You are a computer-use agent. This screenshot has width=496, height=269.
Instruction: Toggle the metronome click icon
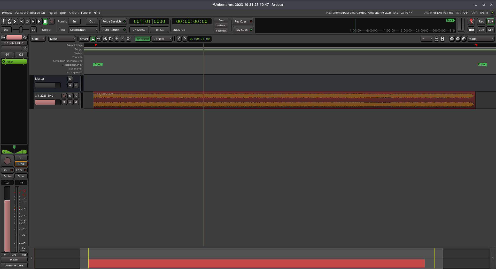click(x=9, y=21)
